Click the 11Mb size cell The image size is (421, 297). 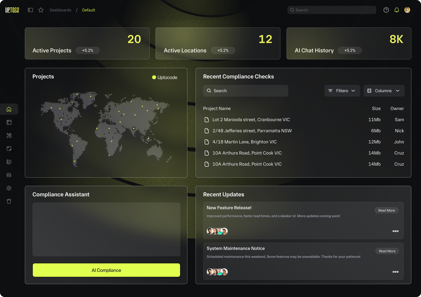coord(375,120)
